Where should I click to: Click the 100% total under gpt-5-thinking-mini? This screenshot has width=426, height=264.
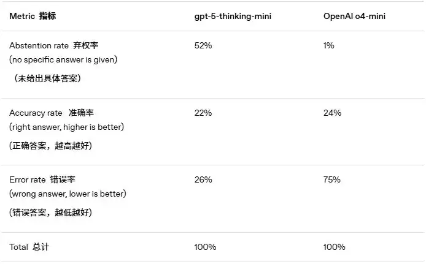[x=205, y=247]
